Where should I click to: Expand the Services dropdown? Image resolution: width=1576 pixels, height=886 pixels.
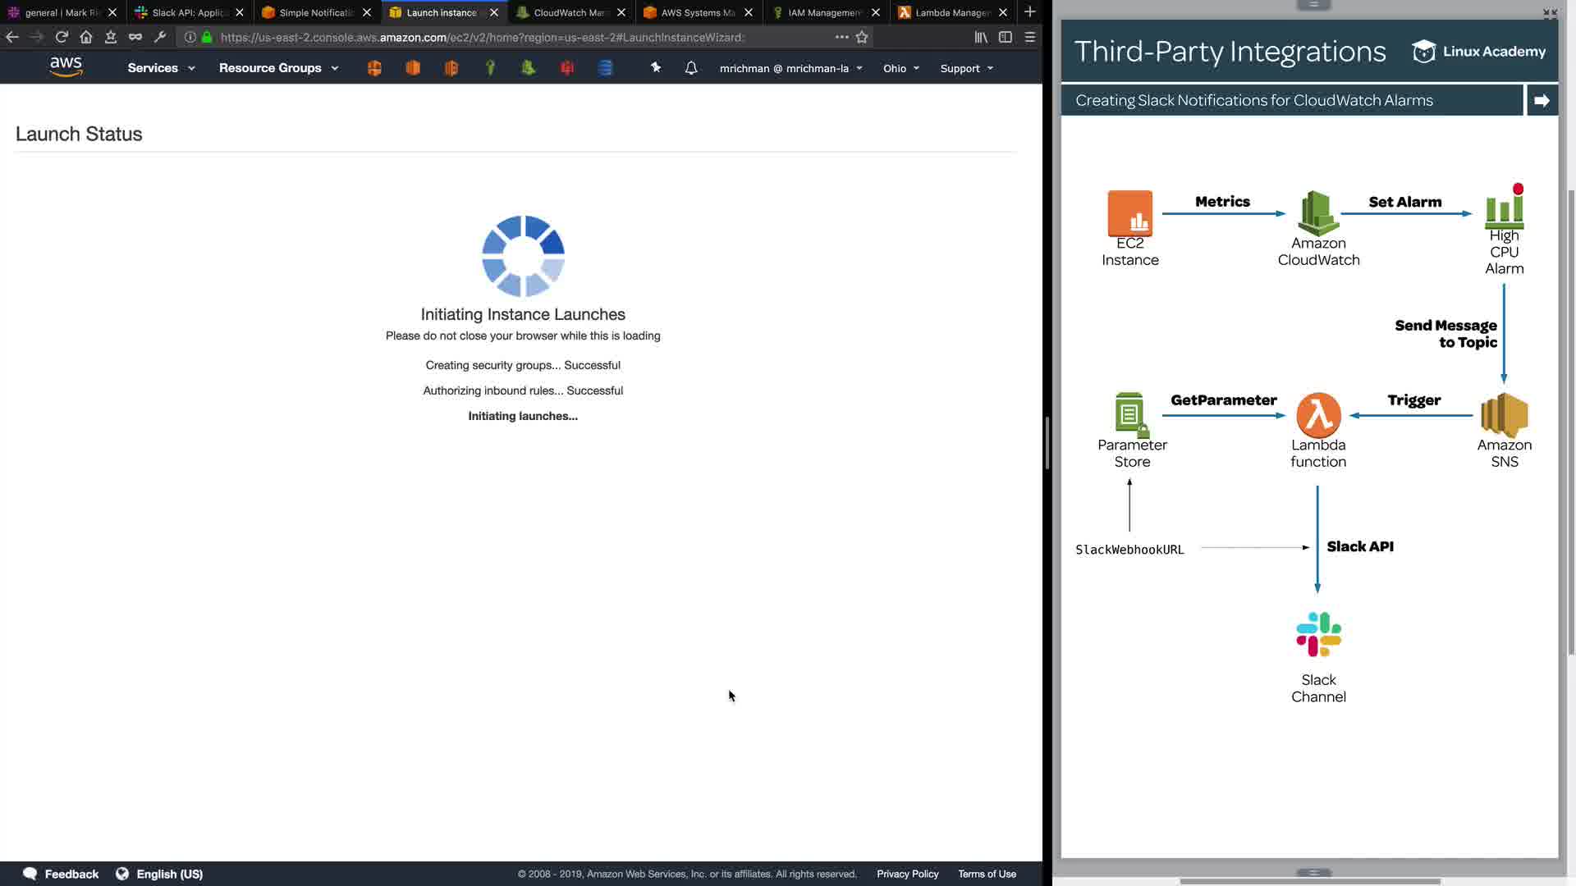(x=161, y=68)
